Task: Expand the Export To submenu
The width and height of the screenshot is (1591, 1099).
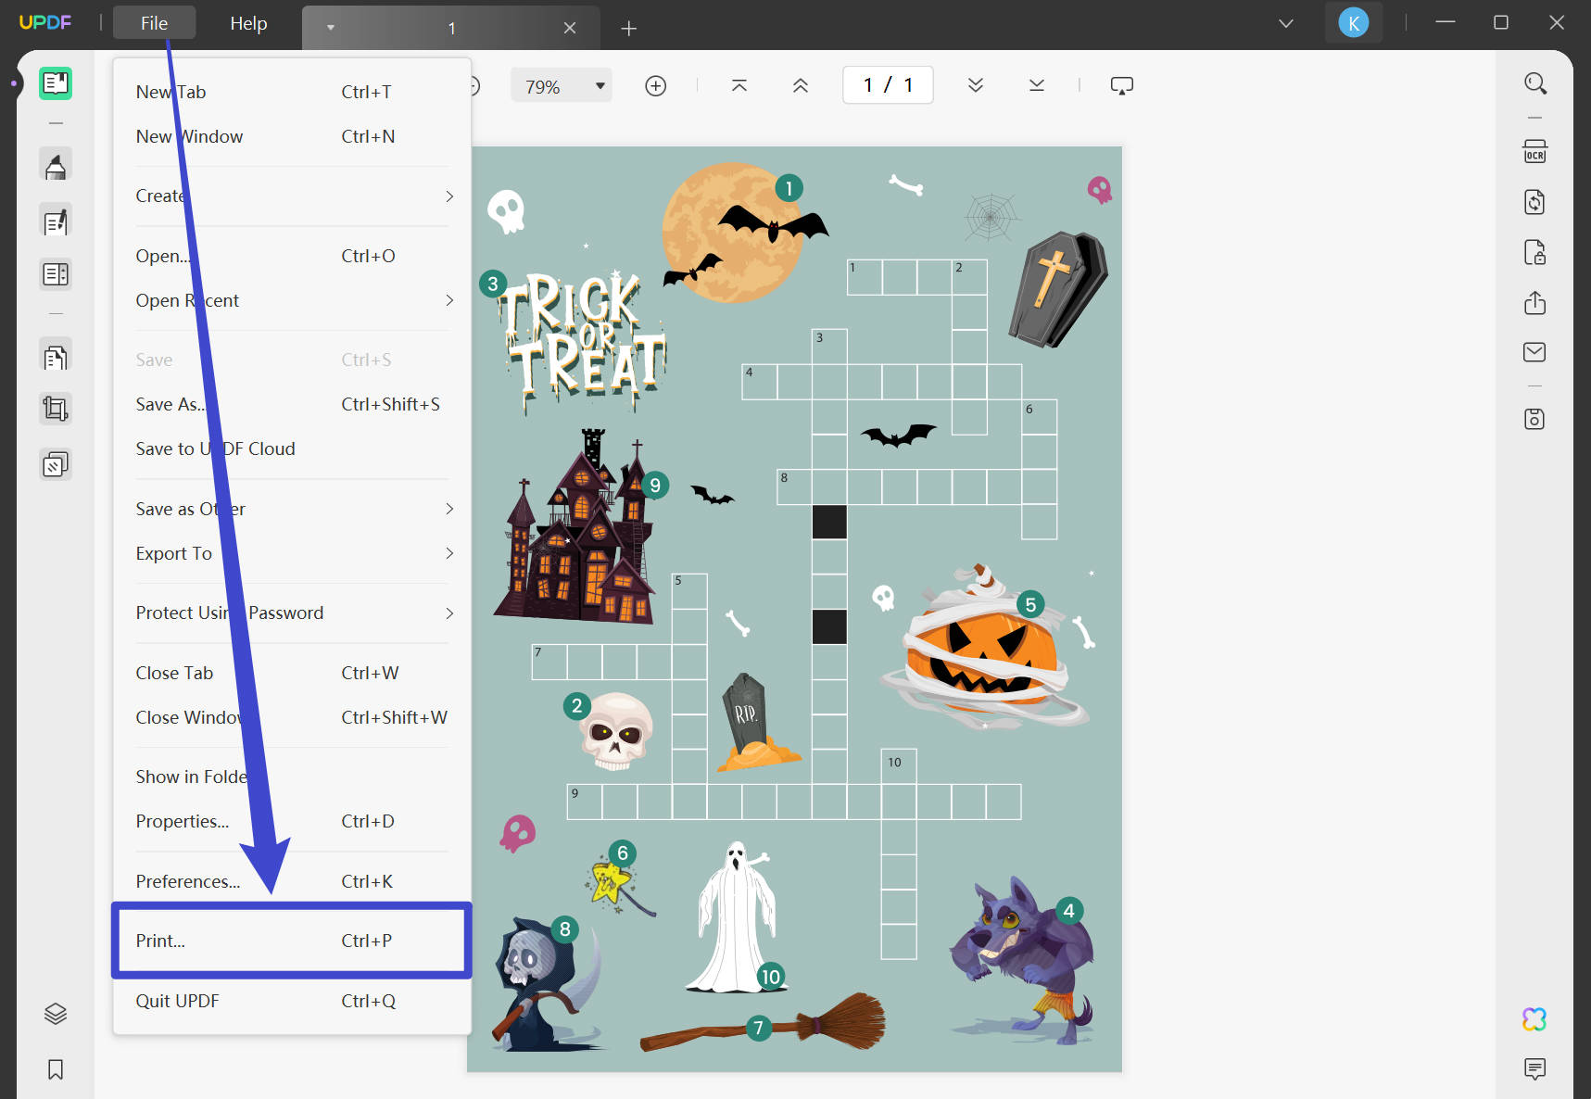Action: 293,553
